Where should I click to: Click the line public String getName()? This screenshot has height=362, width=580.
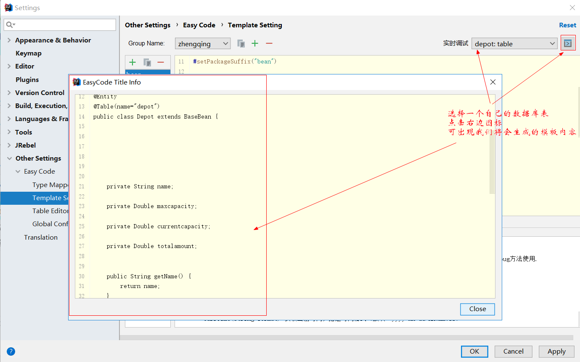tap(149, 276)
